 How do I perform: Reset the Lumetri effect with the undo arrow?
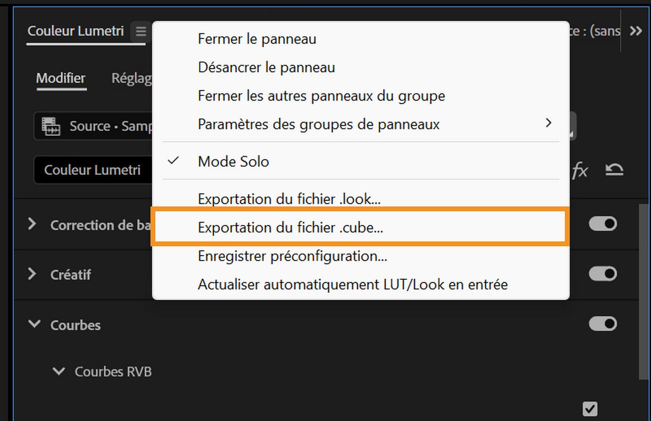[614, 170]
